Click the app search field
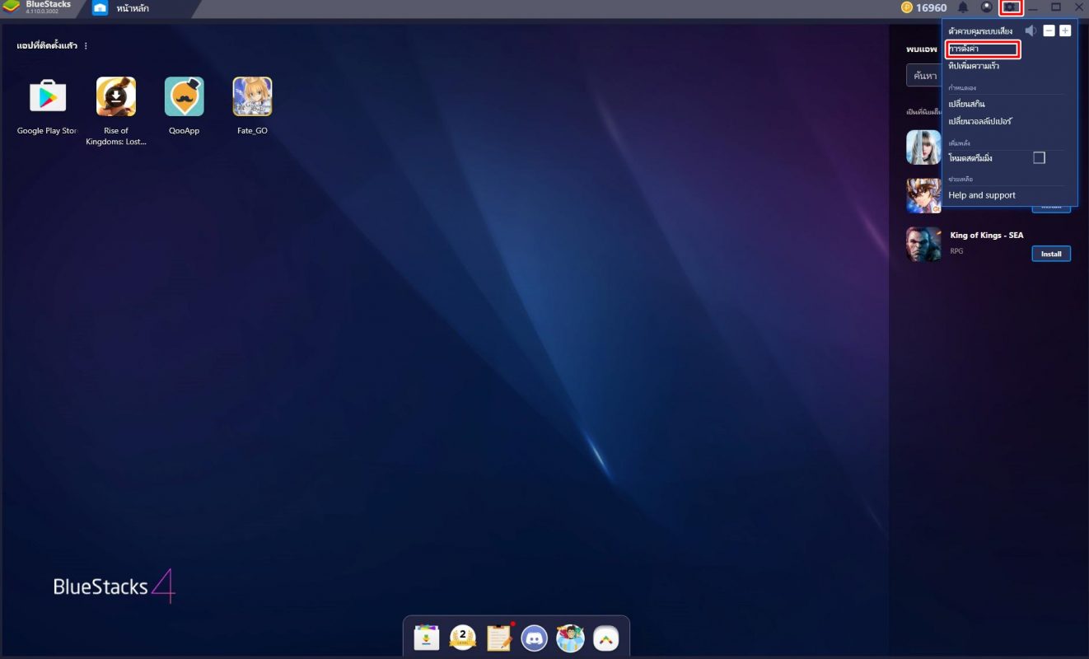The image size is (1089, 659). 923,75
